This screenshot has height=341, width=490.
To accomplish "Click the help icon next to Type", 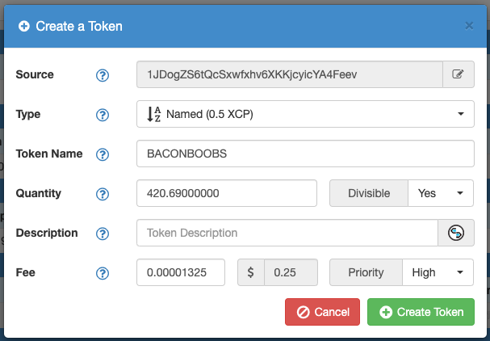I will click(103, 115).
